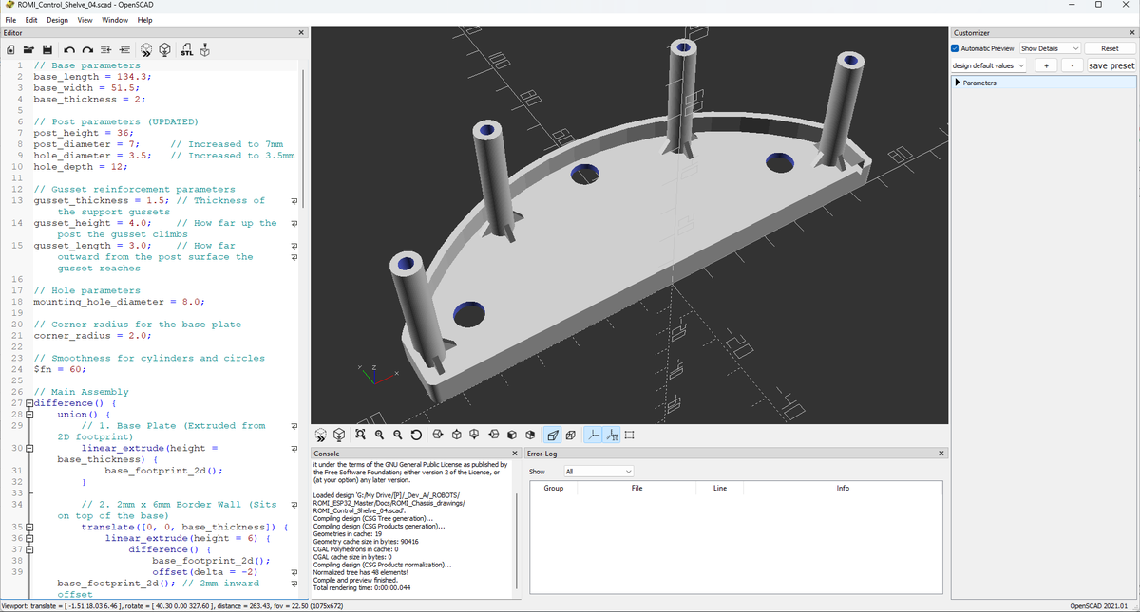Click the Info column header in Error-Log

pos(843,488)
